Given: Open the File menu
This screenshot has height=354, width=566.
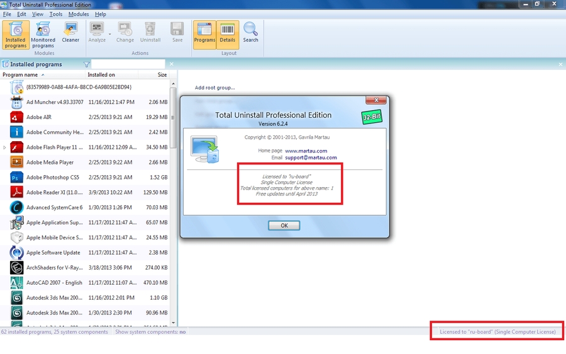Looking at the screenshot, I should click(x=7, y=14).
